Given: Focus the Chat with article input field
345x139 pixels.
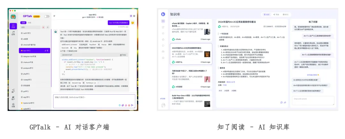Looking at the screenshot, I should point(313,101).
